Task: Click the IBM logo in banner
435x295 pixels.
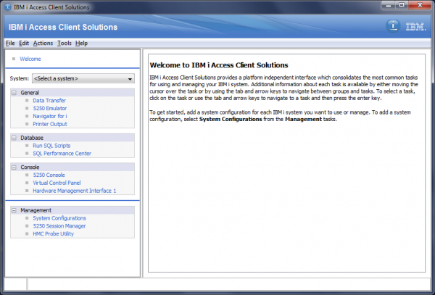Action: [x=415, y=27]
